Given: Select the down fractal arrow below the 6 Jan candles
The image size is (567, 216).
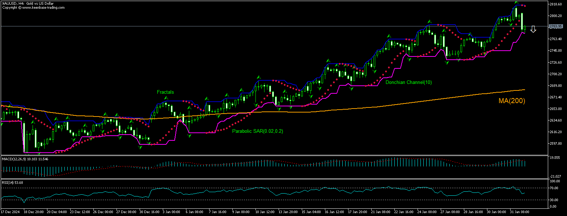Looking at the screenshot, I should 189,136.
